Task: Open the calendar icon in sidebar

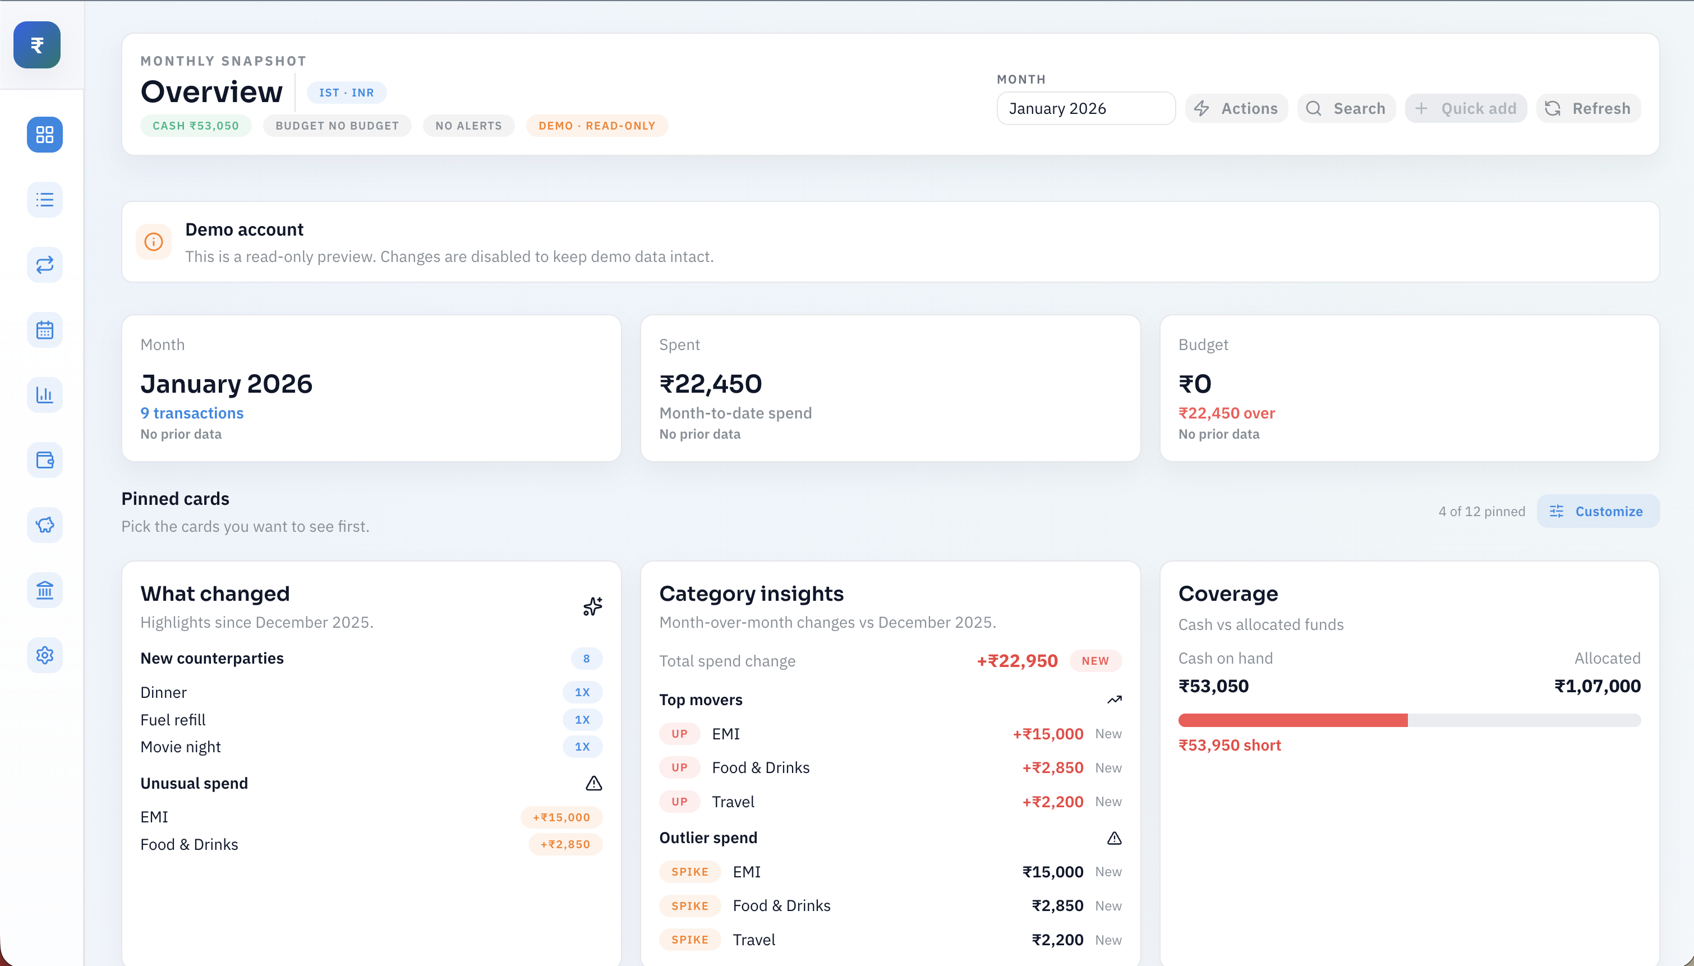Action: pyautogui.click(x=44, y=330)
